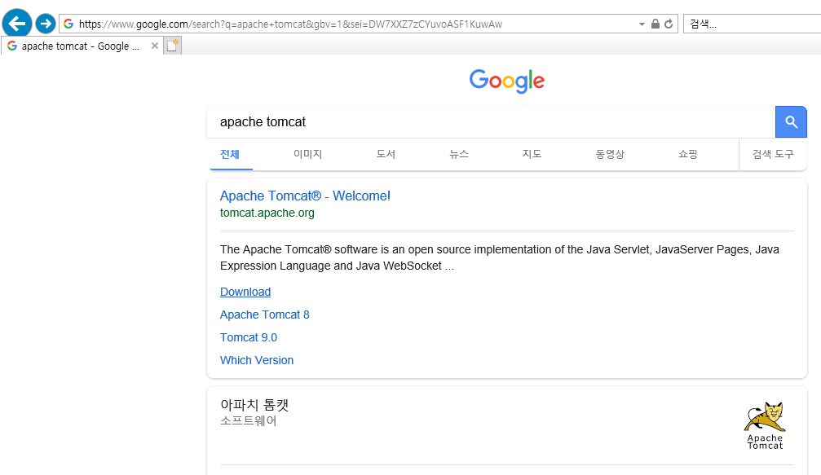Open a new tab with new-tab button
This screenshot has height=475, width=821.
(x=173, y=46)
